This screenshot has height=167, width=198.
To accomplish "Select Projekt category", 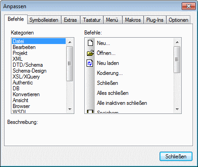I will 39,53.
